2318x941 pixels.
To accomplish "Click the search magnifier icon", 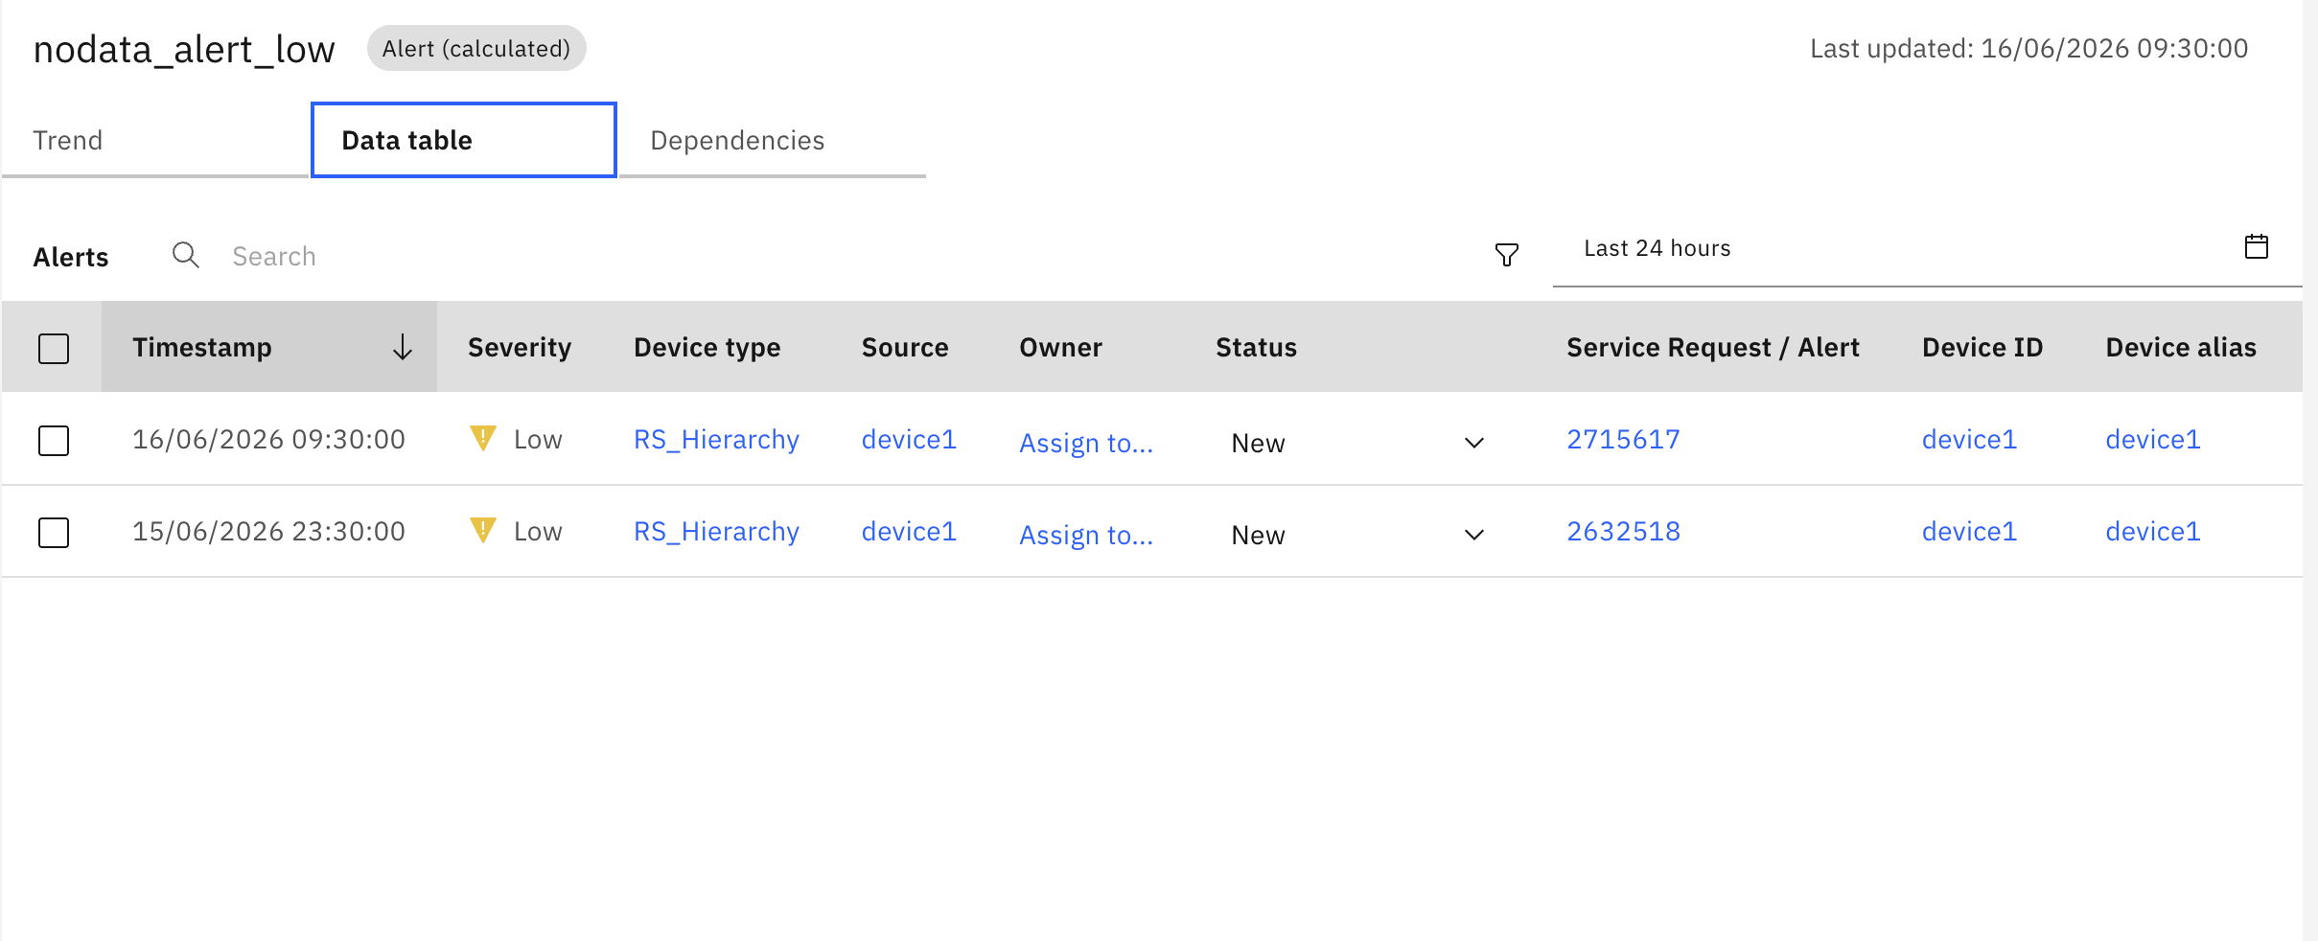I will 185,255.
